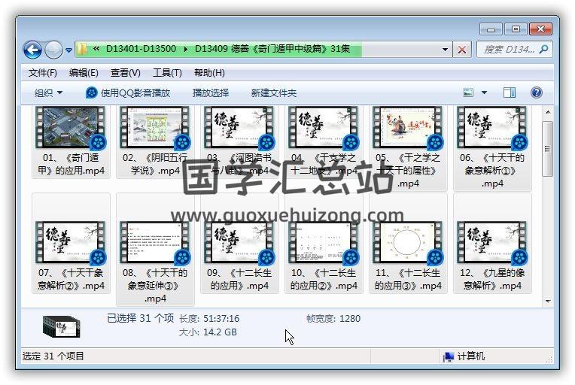
Task: Open view options dropdown arrow
Action: coord(484,92)
